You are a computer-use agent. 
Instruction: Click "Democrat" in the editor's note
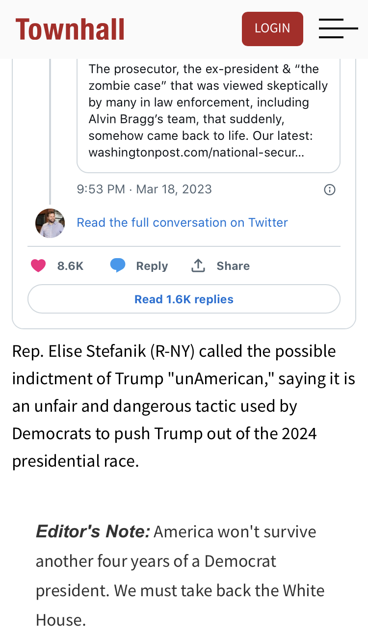(x=240, y=561)
